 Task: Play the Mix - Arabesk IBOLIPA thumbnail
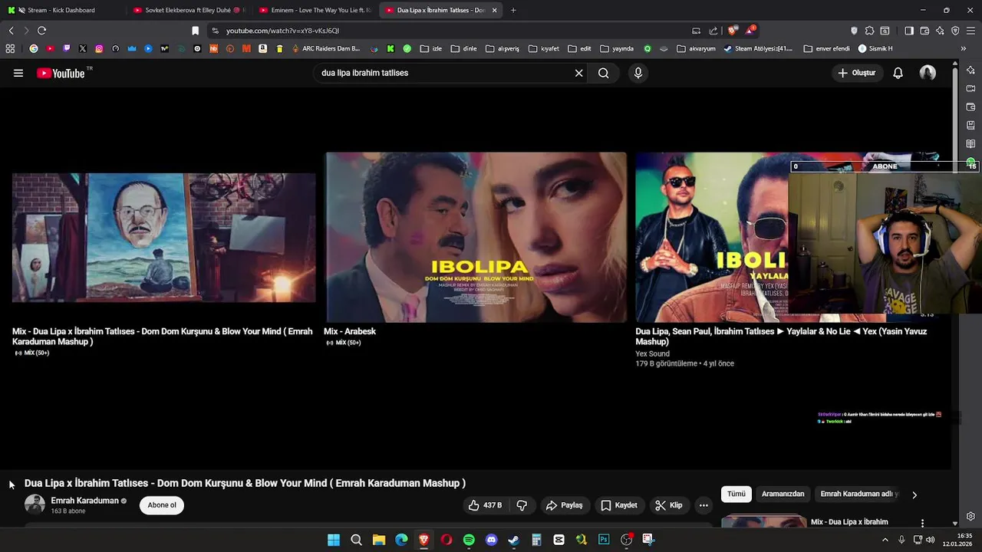pyautogui.click(x=476, y=237)
